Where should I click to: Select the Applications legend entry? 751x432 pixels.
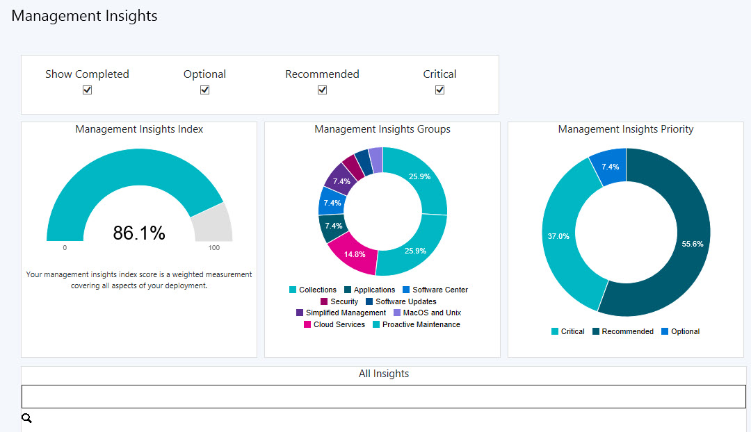tap(369, 290)
